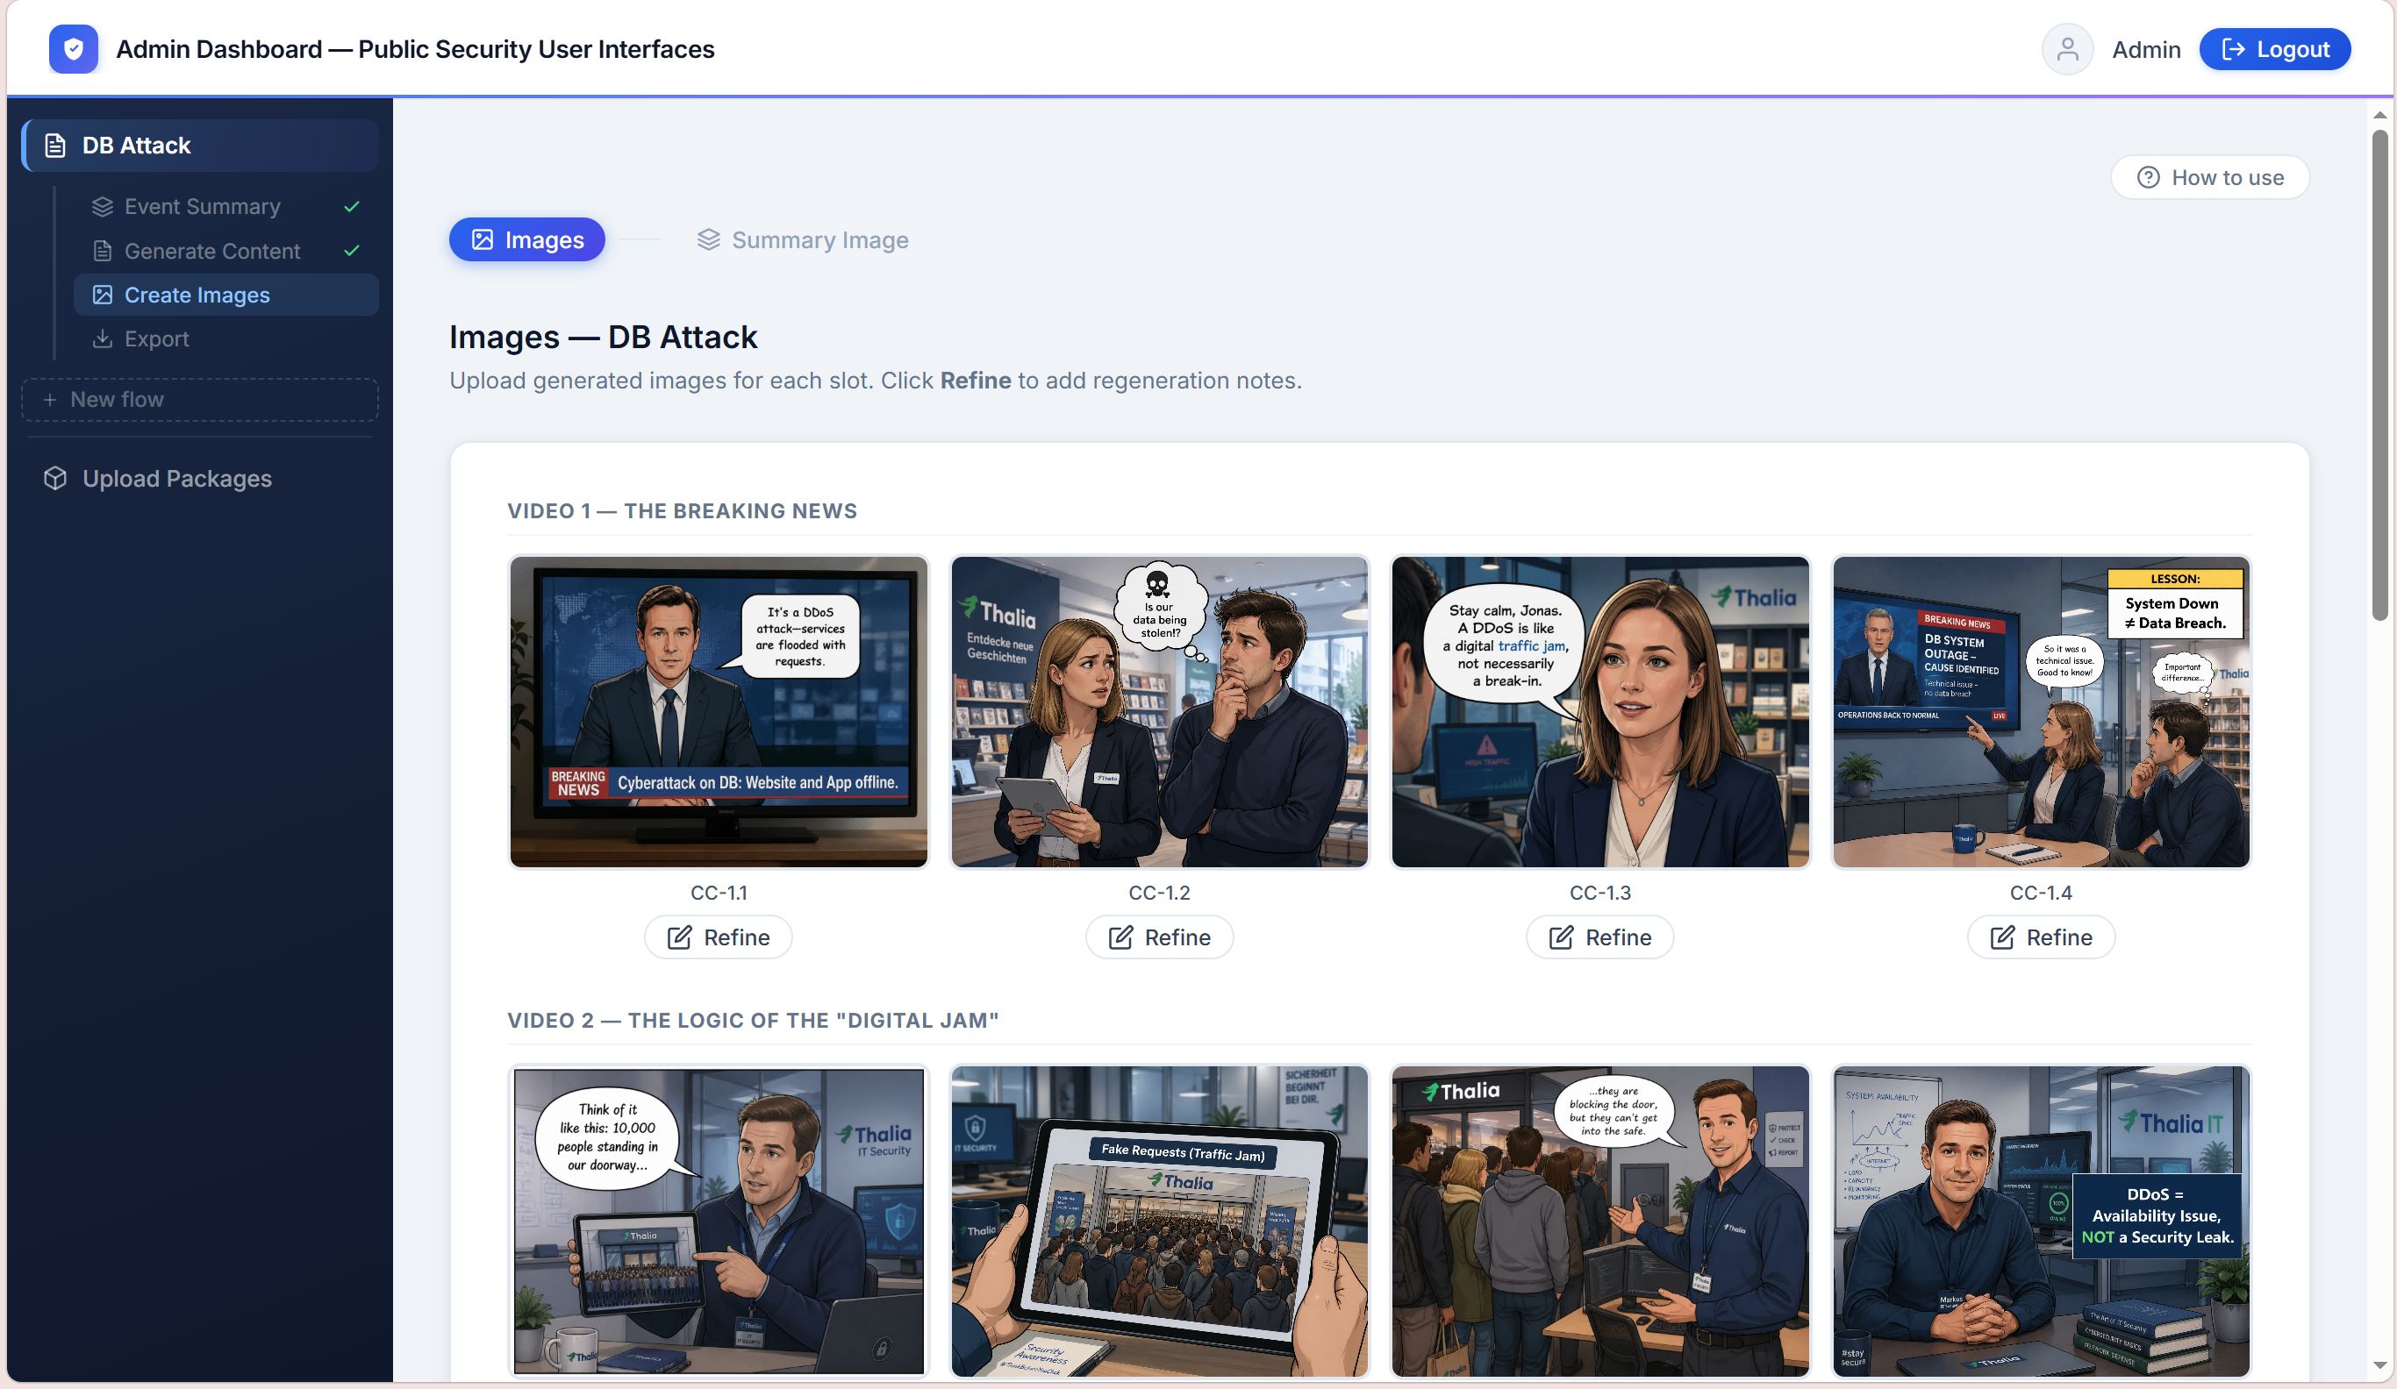Click the CC-1.1 label under the first image
This screenshot has width=2397, height=1389.
719,893
